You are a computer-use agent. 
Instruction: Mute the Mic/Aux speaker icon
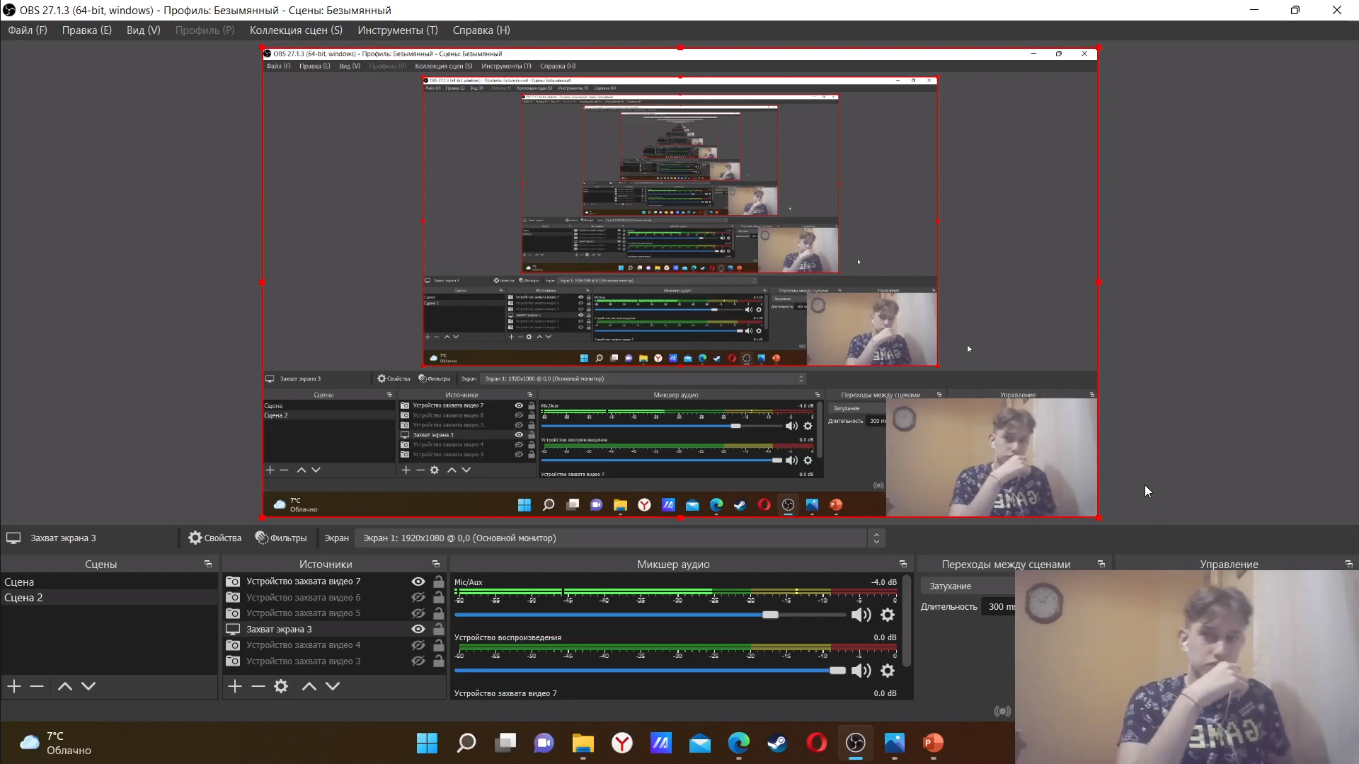coord(861,615)
